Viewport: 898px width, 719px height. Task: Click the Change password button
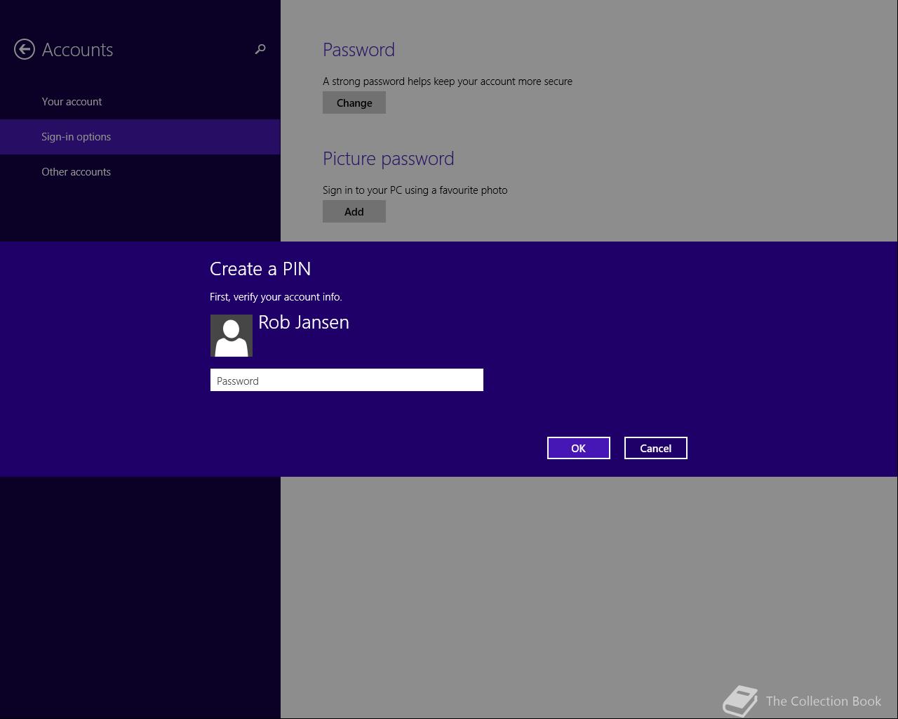(x=354, y=103)
